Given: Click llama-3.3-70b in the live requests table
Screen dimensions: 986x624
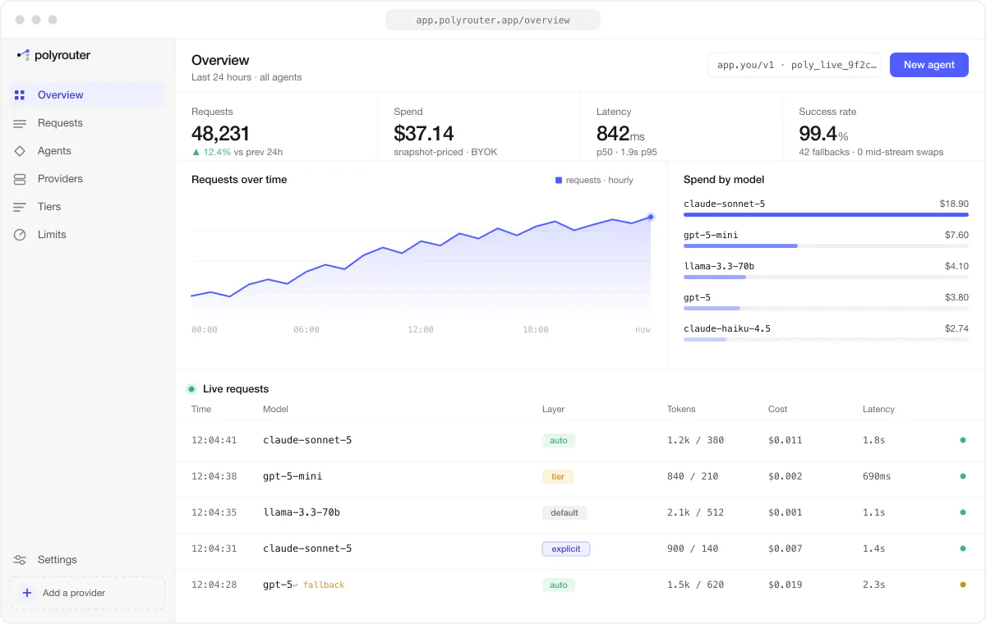Looking at the screenshot, I should coord(302,512).
